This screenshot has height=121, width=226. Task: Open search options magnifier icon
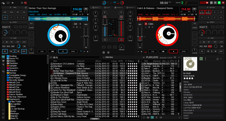coord(51,57)
